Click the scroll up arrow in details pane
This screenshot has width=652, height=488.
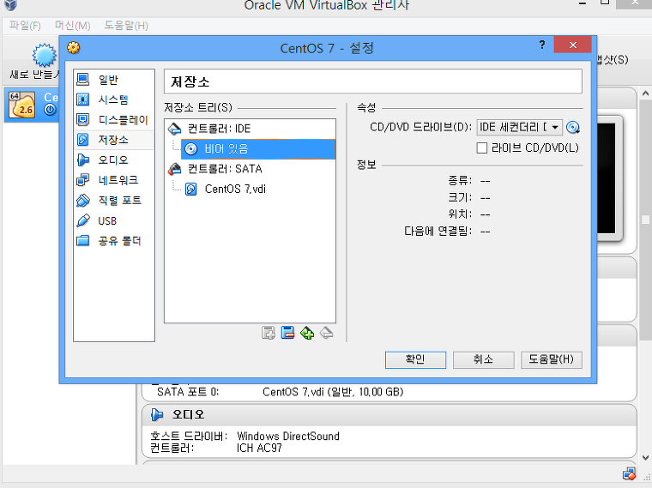(x=645, y=93)
